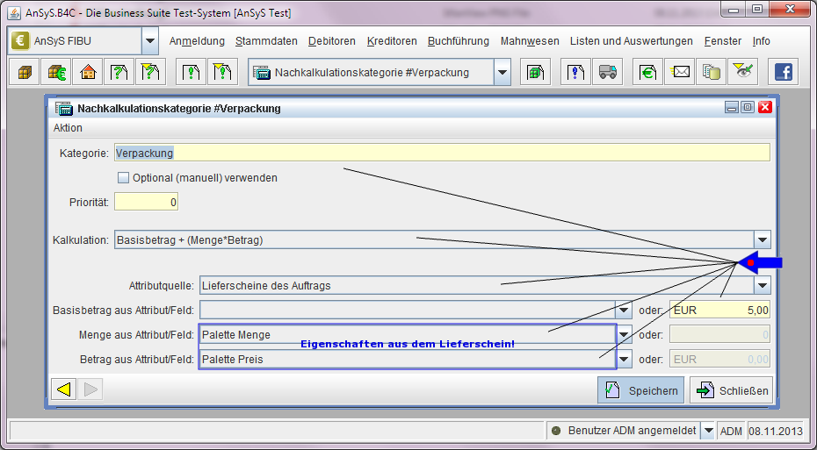The image size is (817, 450).
Task: Click the Facebook icon in toolbar
Action: pyautogui.click(x=782, y=72)
